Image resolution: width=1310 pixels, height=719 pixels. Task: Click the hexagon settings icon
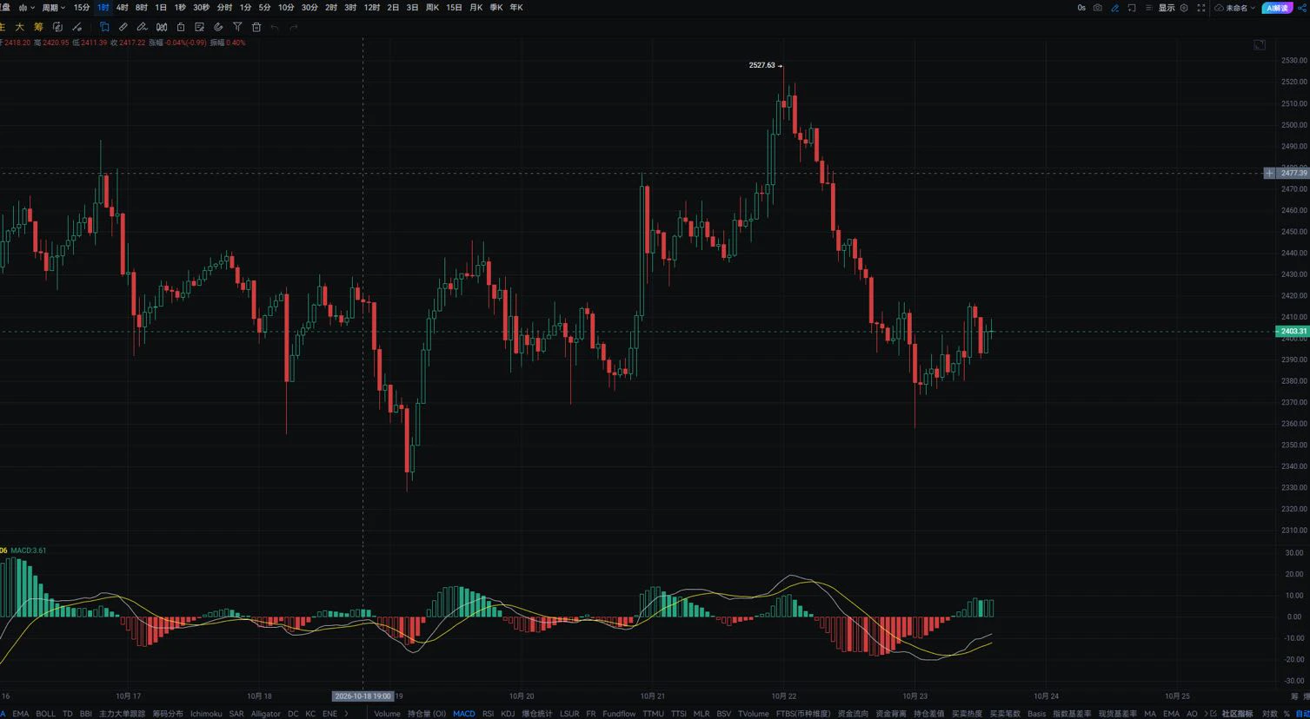[1184, 8]
